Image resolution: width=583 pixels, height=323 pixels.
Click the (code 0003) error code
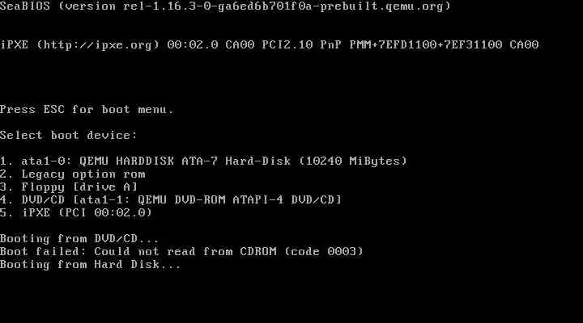[323, 251]
